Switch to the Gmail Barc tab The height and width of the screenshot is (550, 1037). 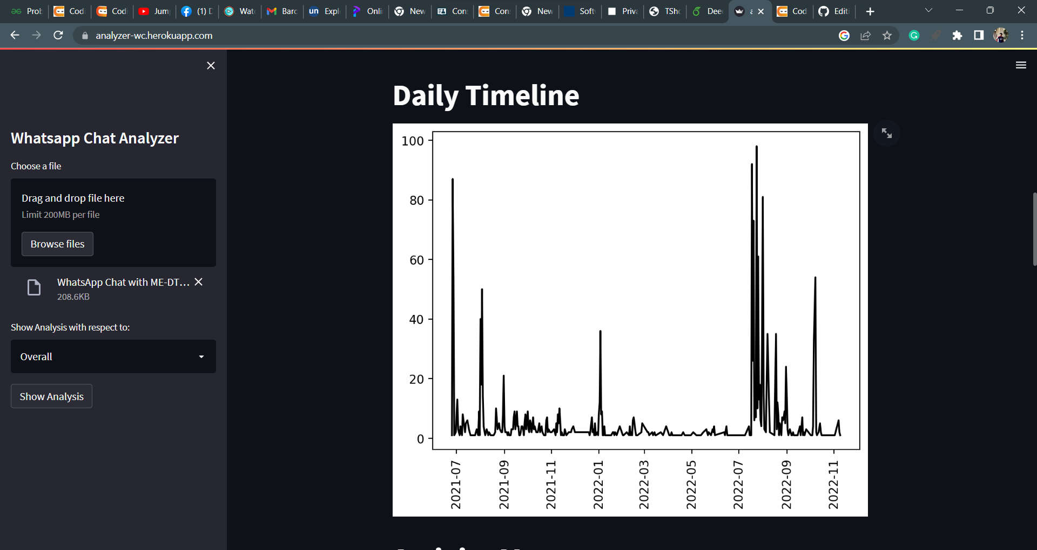[282, 11]
